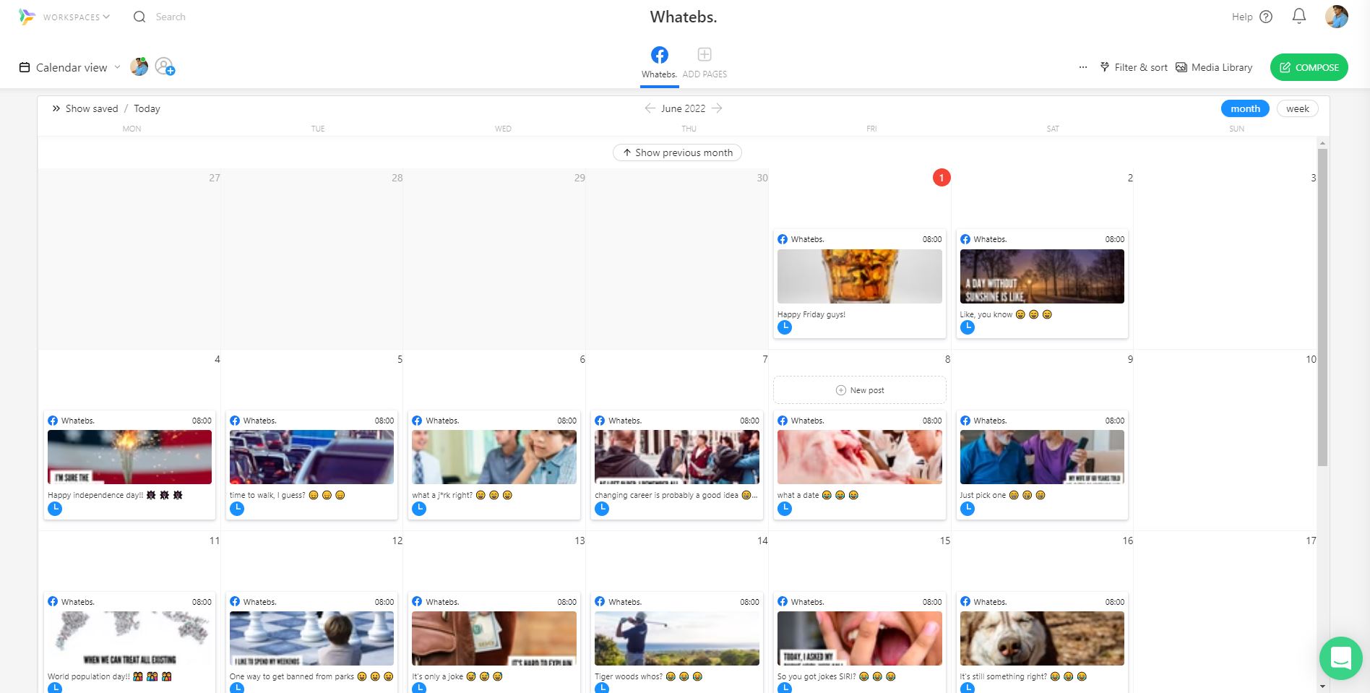Click Facebook icon on 'Tiger woods whos?' post

(600, 601)
